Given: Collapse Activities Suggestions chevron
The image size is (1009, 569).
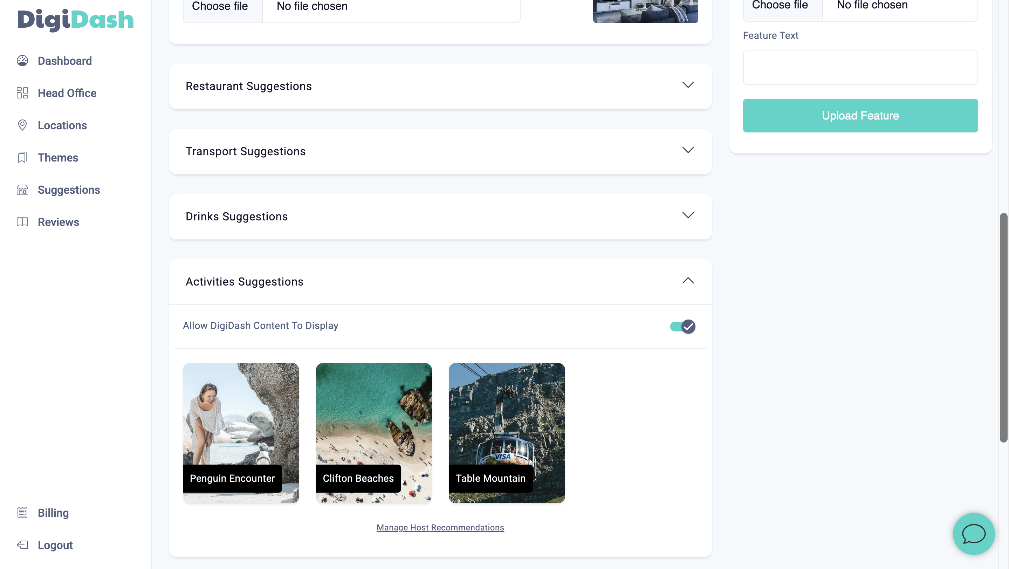Looking at the screenshot, I should pyautogui.click(x=688, y=280).
